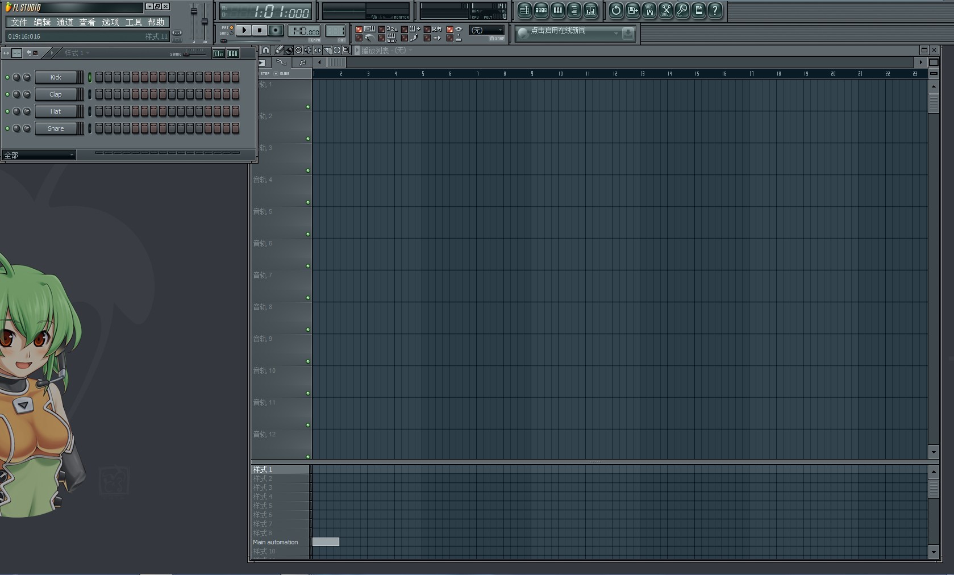Select the playlist zoom magnifier tool
This screenshot has height=575, width=954.
click(347, 50)
